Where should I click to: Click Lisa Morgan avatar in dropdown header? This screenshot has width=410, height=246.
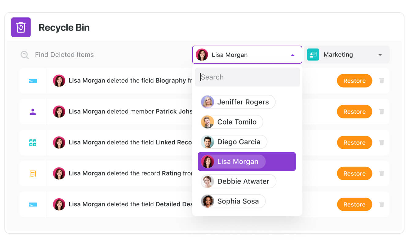(202, 55)
